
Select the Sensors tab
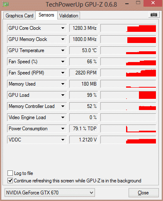point(46,15)
